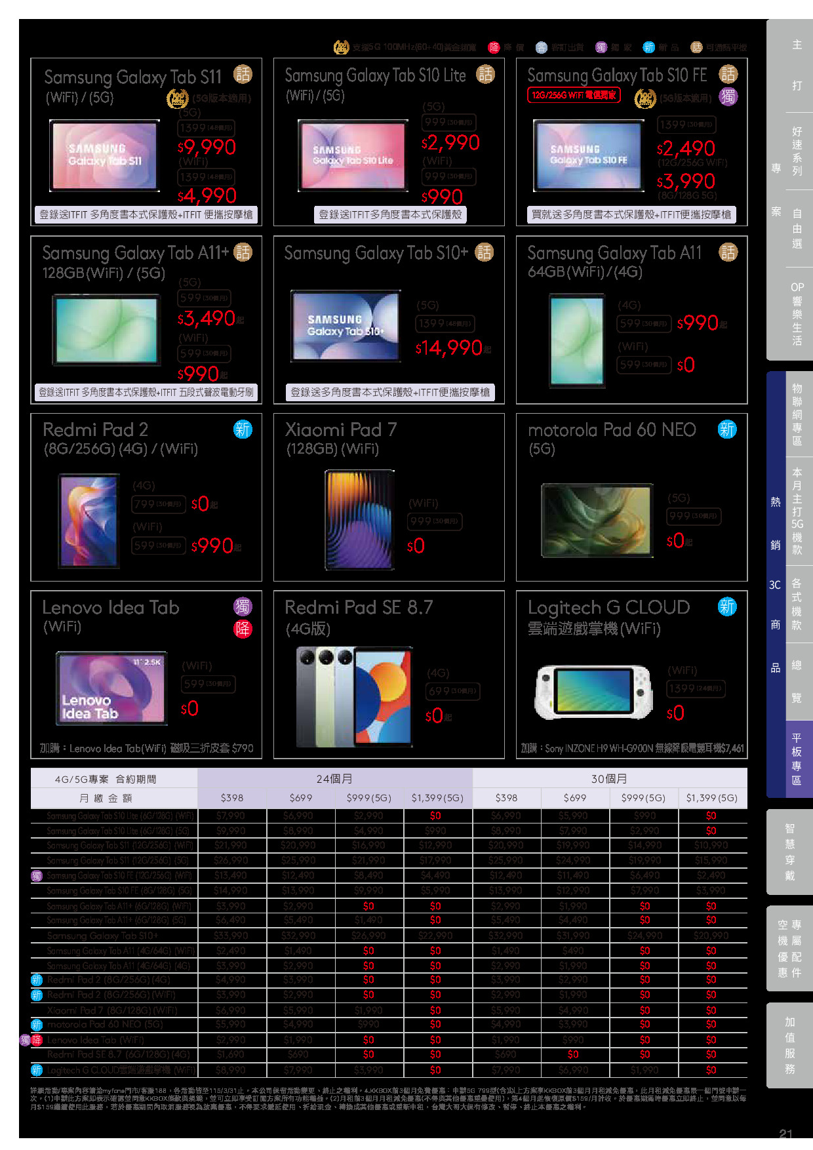Viewport: 813px width, 1150px height.
Task: Click the 12G/256G WiFi 電信獨家 red label
Action: click(x=574, y=96)
